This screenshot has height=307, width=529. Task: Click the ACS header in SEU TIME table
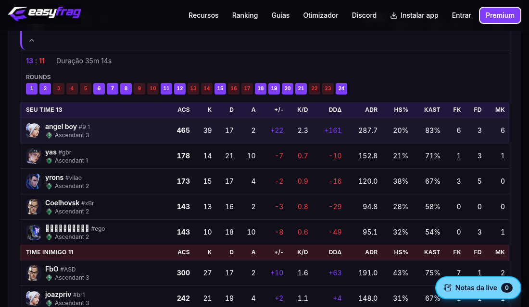click(184, 110)
